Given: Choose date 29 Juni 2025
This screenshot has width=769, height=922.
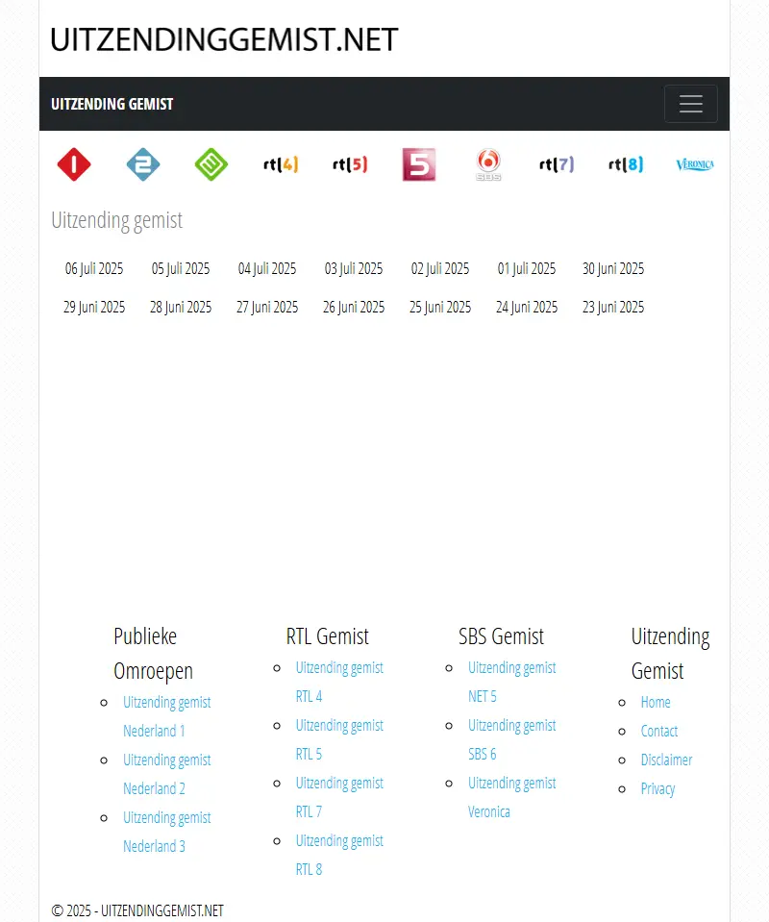Looking at the screenshot, I should pos(94,307).
